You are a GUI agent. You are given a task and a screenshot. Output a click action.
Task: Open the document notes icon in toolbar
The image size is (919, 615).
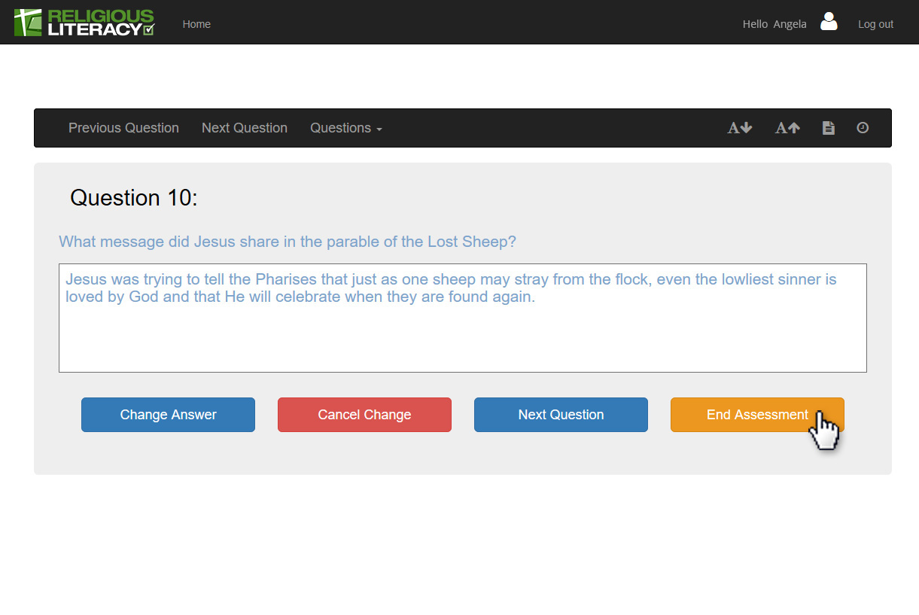pos(828,128)
